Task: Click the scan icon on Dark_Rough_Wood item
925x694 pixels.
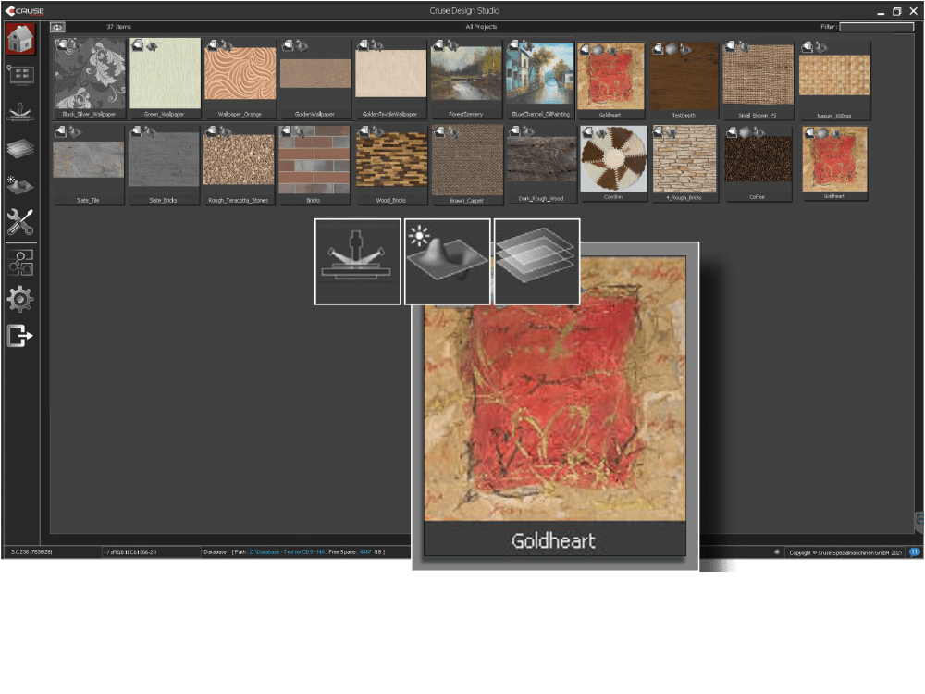Action: pos(515,131)
